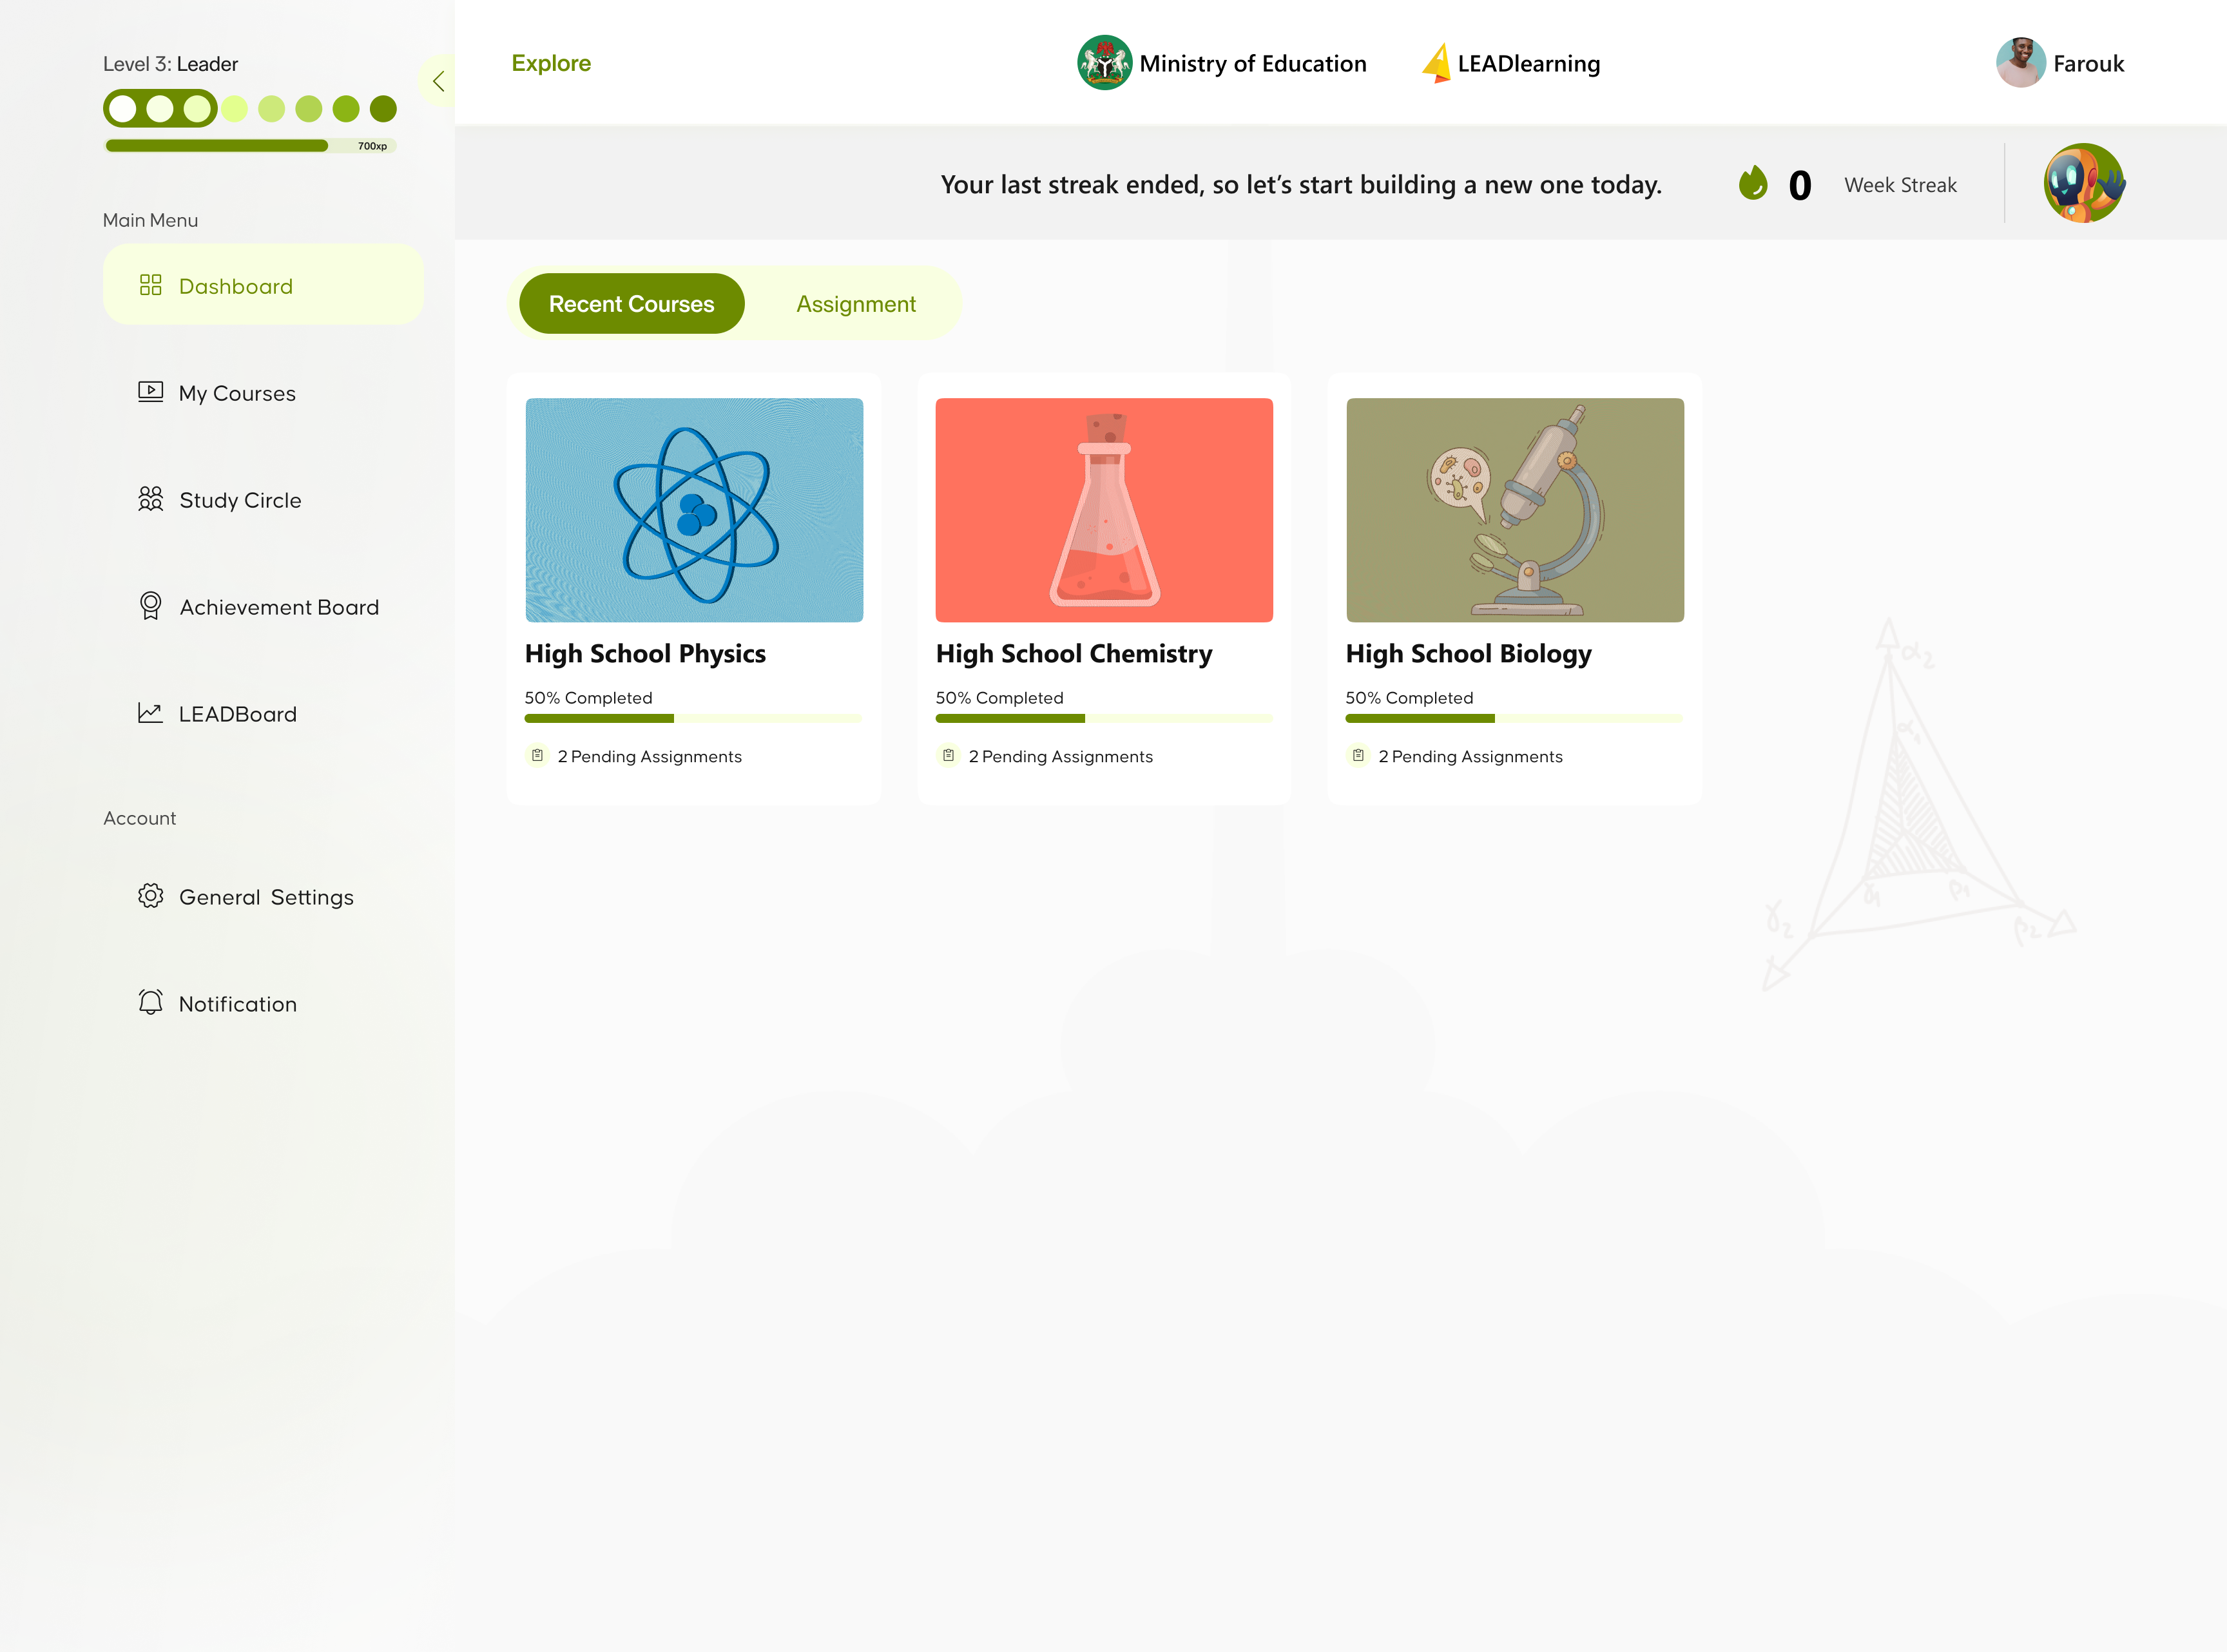
Task: Click the level dots indicator
Action: tap(250, 108)
